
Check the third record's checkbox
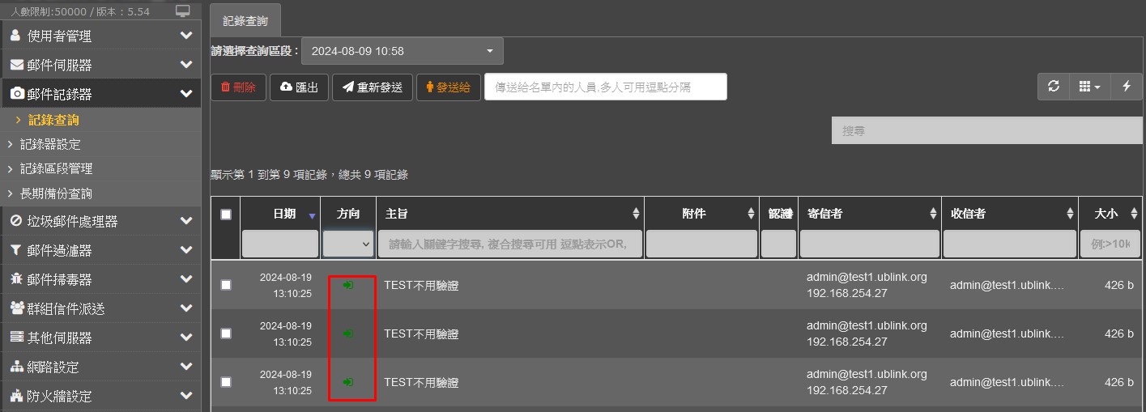click(x=226, y=382)
